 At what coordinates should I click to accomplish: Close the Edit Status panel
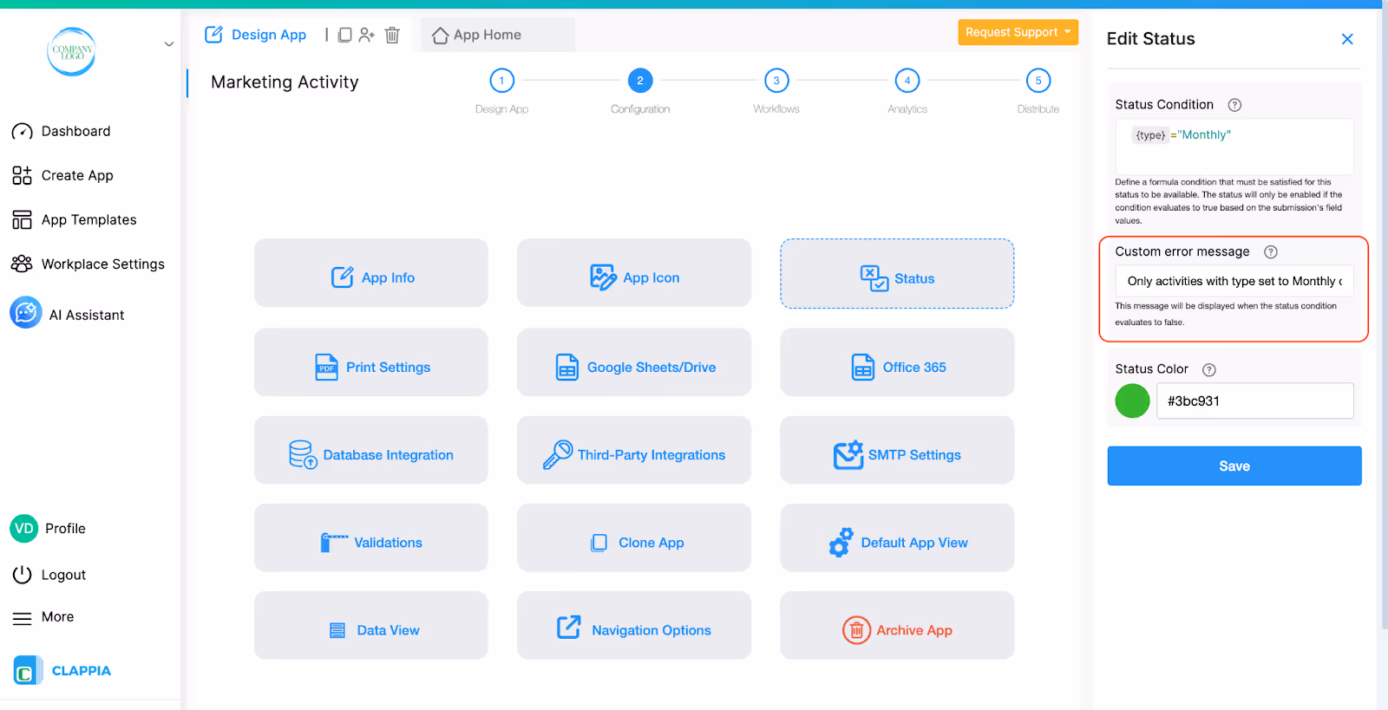click(1347, 39)
